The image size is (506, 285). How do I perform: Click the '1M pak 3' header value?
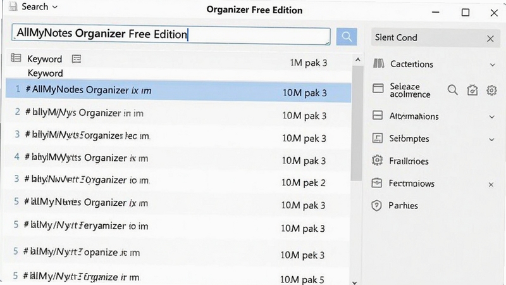tap(308, 63)
